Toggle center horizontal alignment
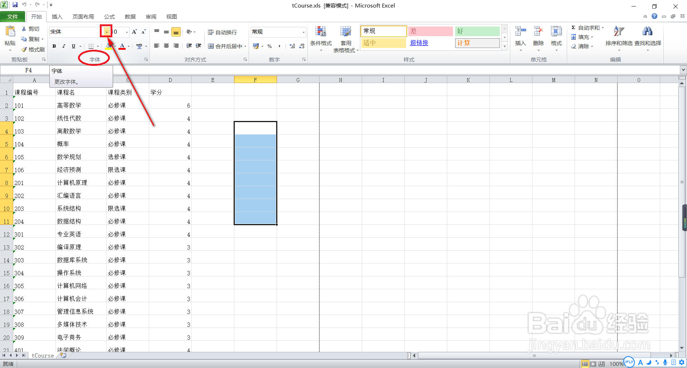The image size is (687, 368). pos(166,46)
